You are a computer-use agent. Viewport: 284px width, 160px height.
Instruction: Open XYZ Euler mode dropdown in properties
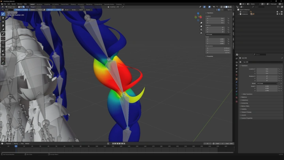[x=267, y=83]
